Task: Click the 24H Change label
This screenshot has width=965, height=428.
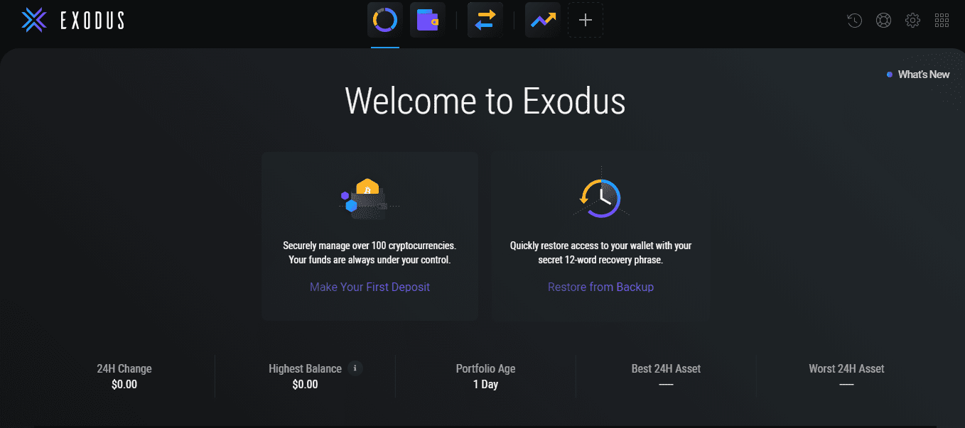Action: (x=124, y=369)
